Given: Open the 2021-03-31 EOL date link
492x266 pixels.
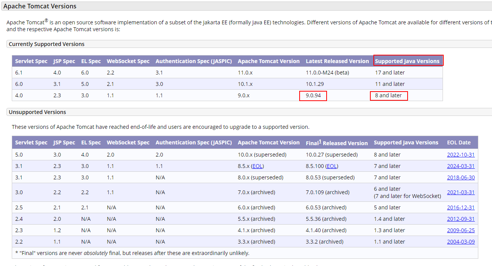Looking at the screenshot, I should [461, 192].
